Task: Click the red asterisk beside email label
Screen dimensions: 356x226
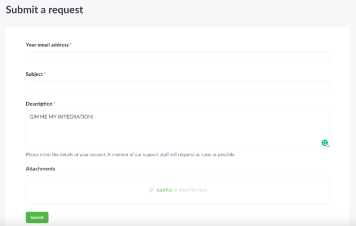Action: [70, 43]
